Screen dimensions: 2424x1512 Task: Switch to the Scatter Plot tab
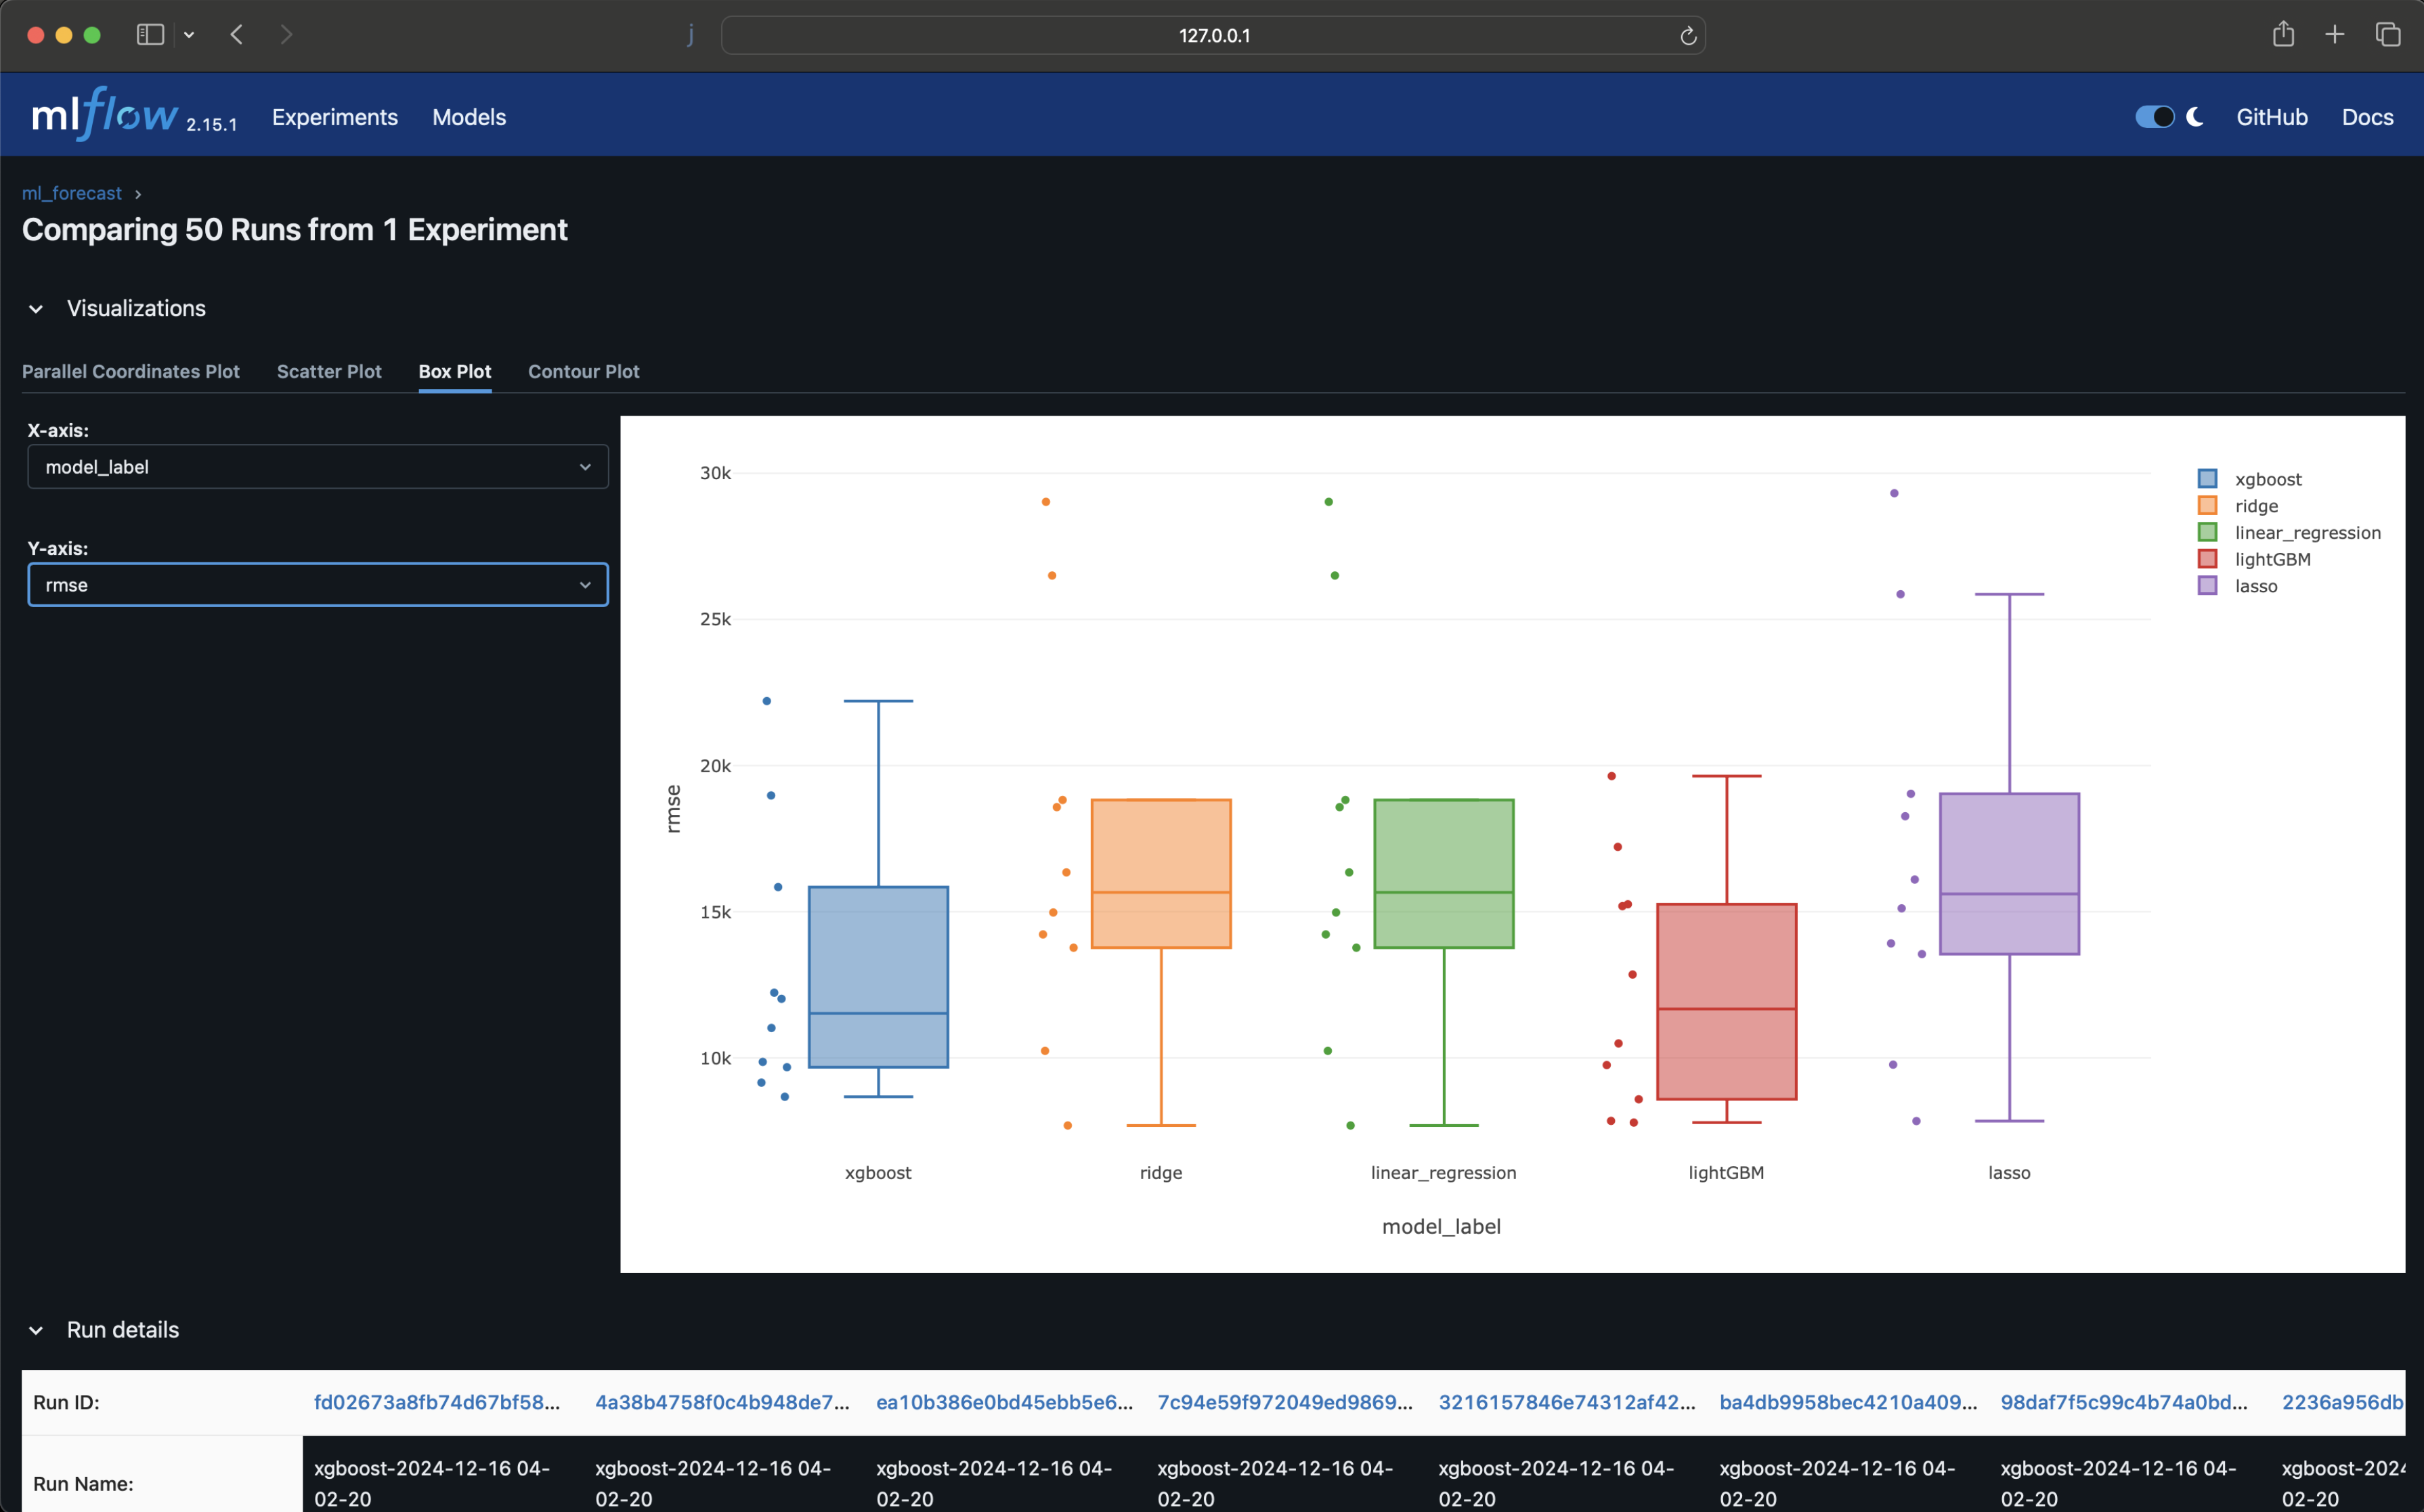[x=329, y=371]
